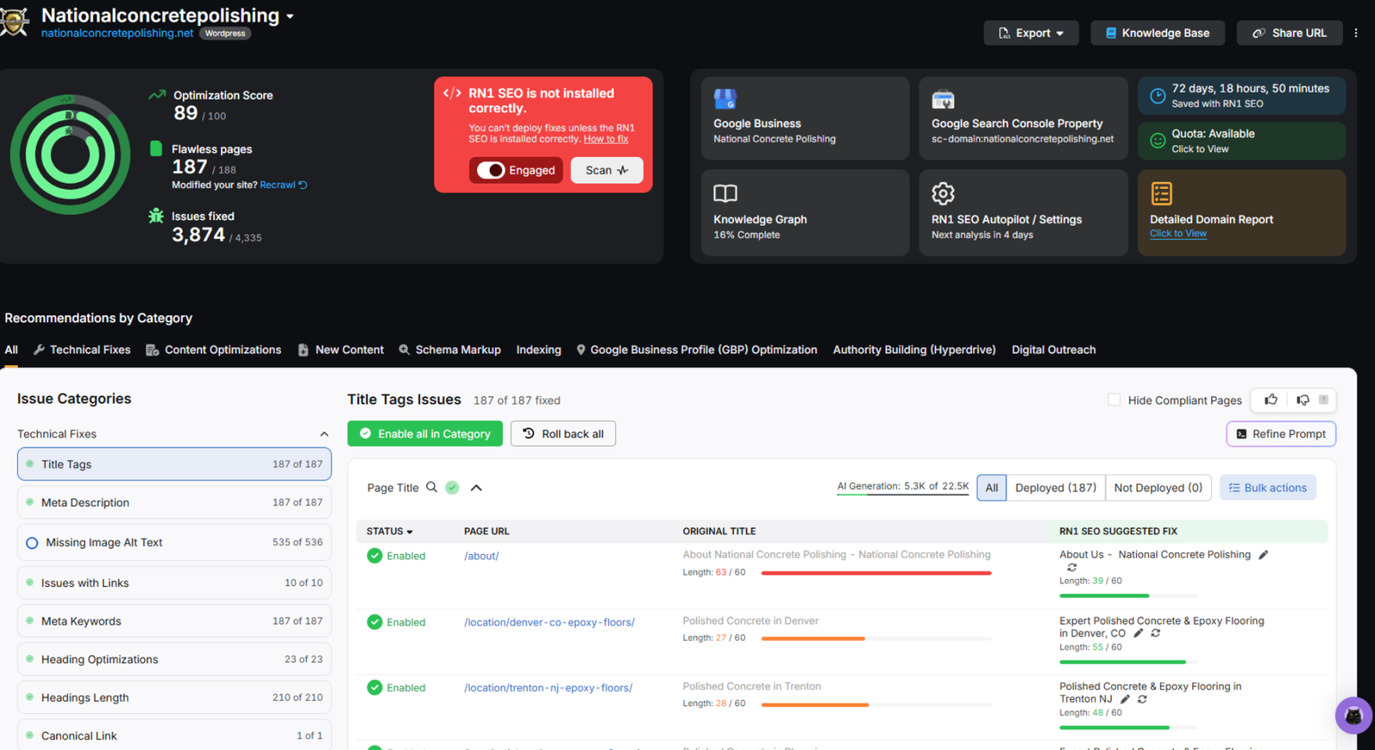Click the Google Business store icon

724,99
